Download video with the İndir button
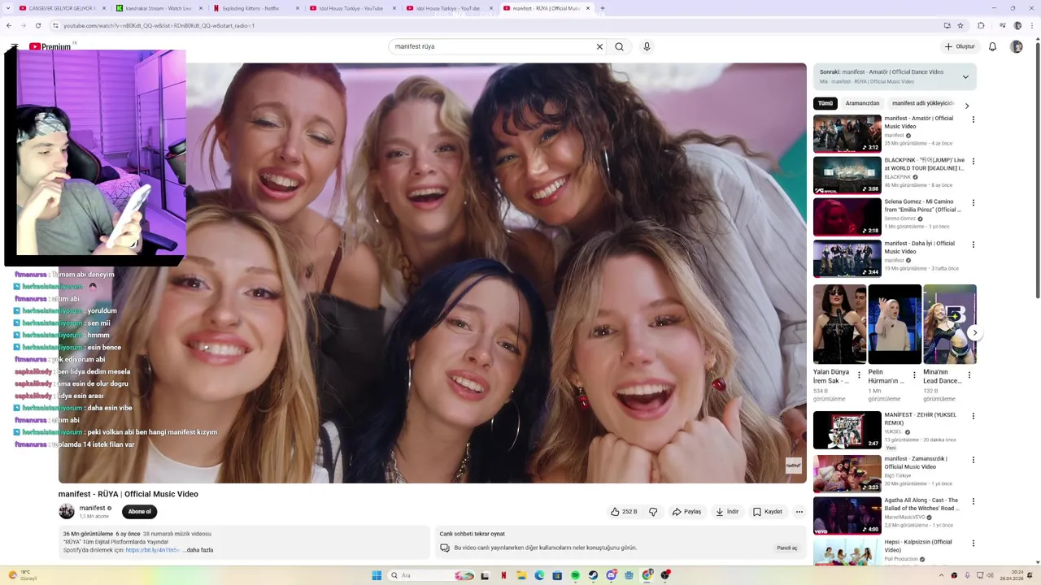The height and width of the screenshot is (585, 1041). tap(727, 512)
